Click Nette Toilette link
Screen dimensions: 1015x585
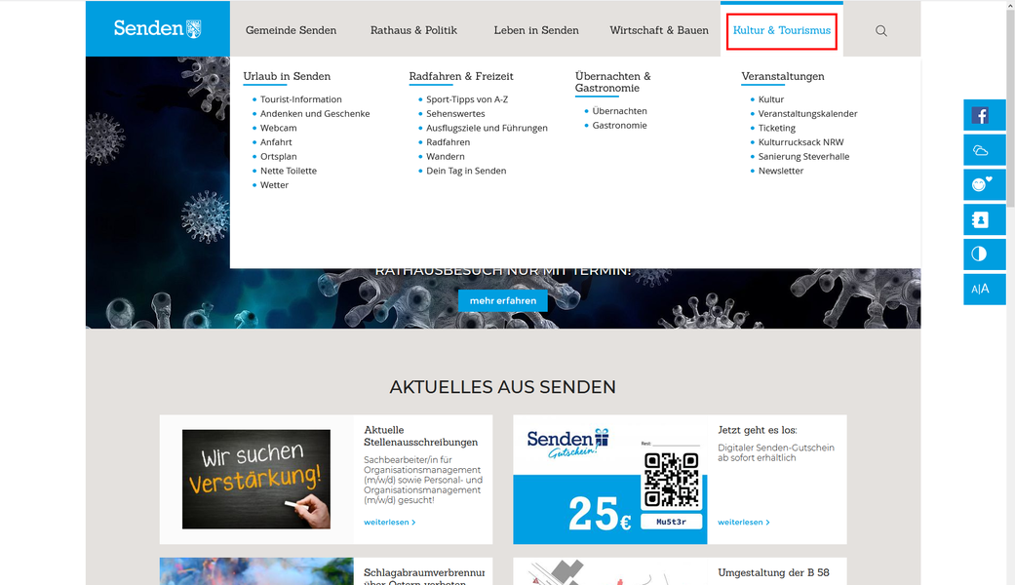(x=289, y=171)
